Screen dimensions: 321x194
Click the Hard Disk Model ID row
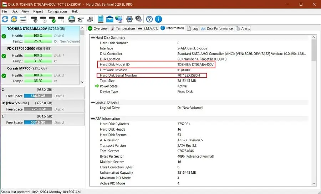pyautogui.click(x=156, y=64)
